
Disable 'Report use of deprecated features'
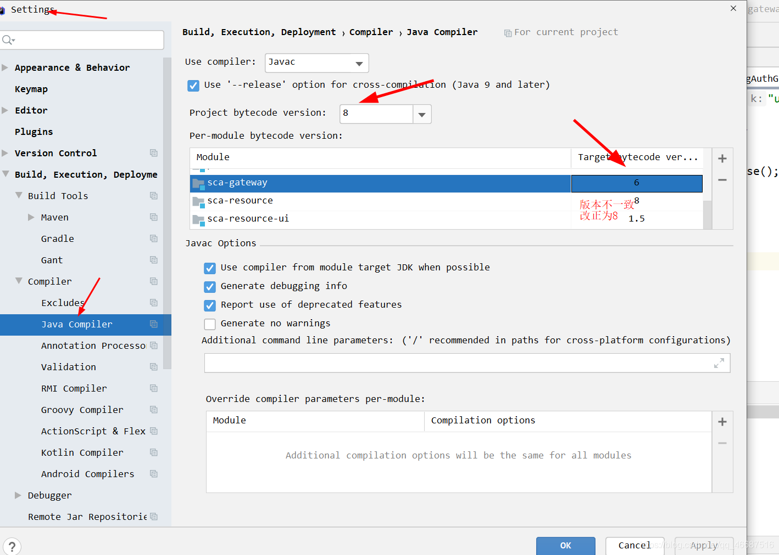tap(210, 305)
